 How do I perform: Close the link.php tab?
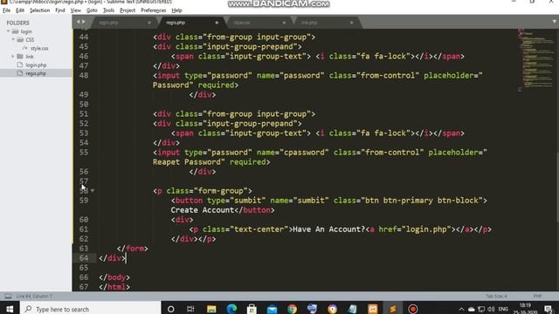point(351,23)
